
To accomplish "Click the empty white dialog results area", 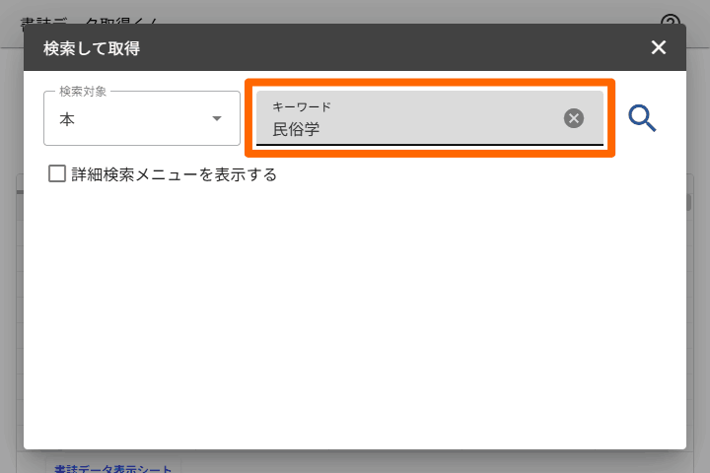I will click(355, 315).
